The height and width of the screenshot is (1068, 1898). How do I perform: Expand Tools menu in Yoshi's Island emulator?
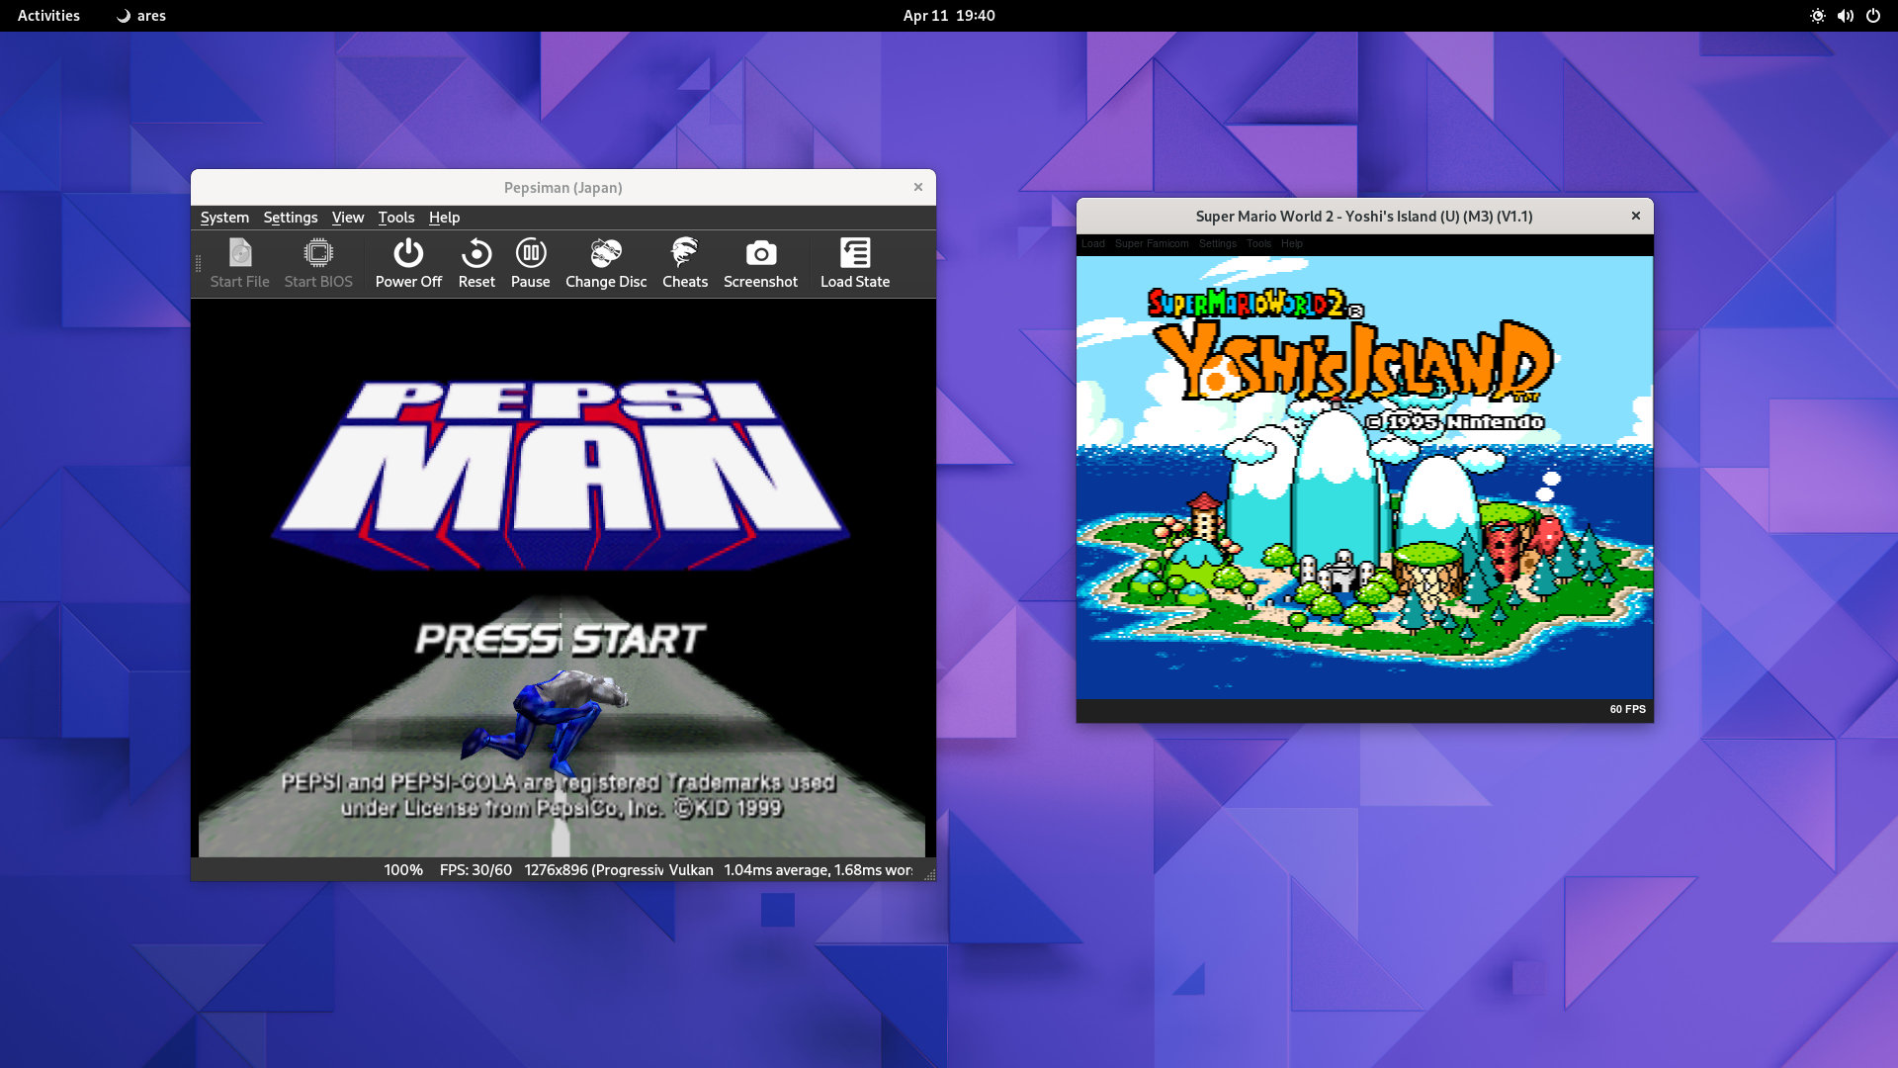(x=1258, y=244)
